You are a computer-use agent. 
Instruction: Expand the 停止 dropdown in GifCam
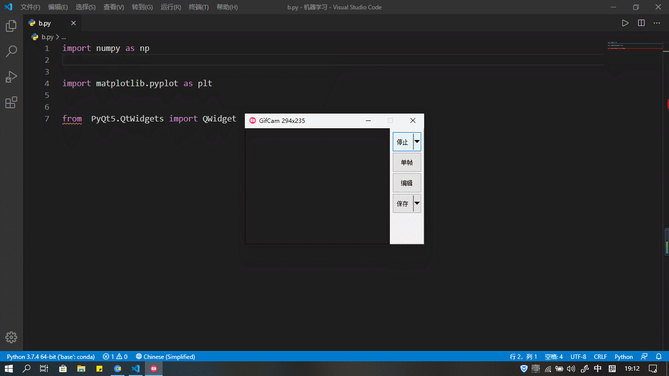(417, 141)
